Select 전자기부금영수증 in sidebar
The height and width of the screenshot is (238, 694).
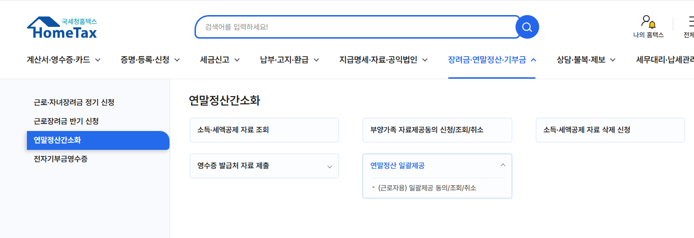click(60, 159)
